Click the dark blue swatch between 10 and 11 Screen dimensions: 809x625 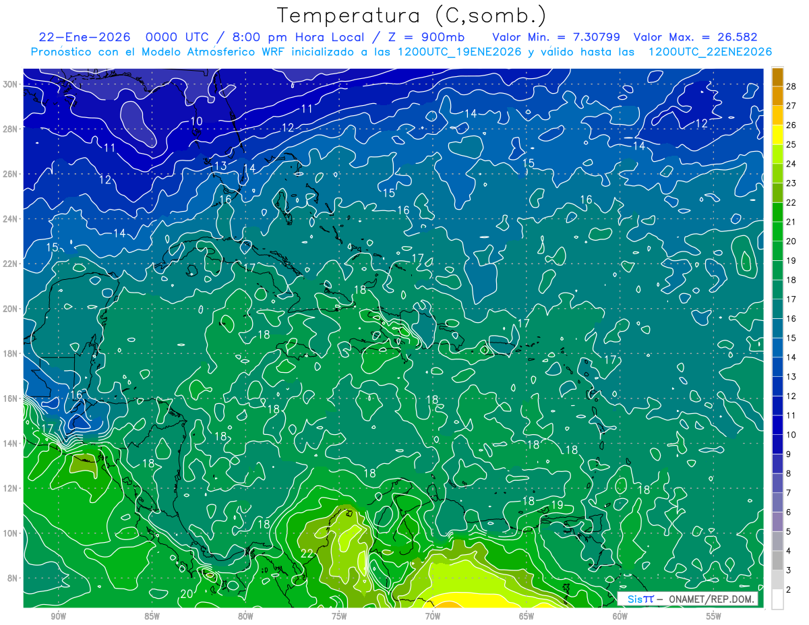[x=777, y=425]
